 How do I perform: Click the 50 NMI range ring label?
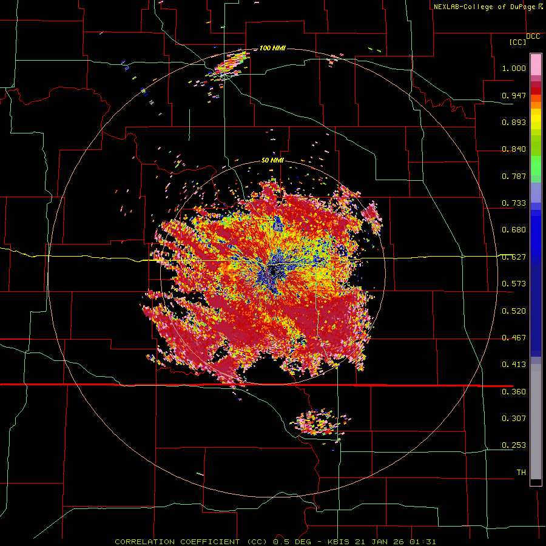click(x=272, y=161)
